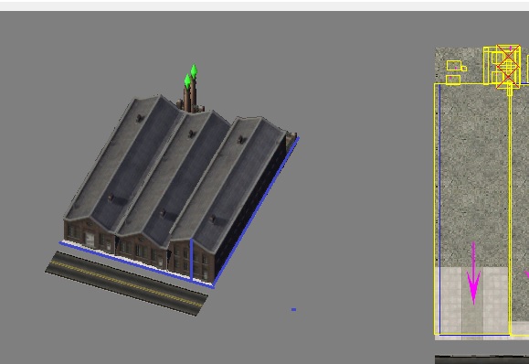Select the lower green chimney effect marker
529x364 pixels.
click(x=187, y=81)
